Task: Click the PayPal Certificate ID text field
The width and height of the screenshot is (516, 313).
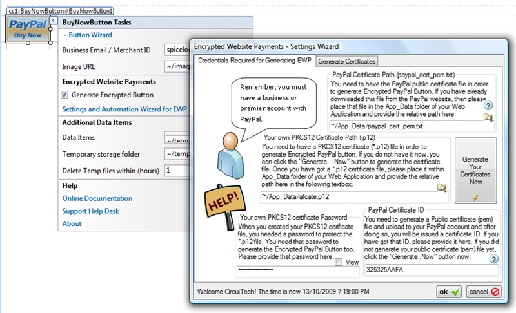Action: [x=432, y=270]
